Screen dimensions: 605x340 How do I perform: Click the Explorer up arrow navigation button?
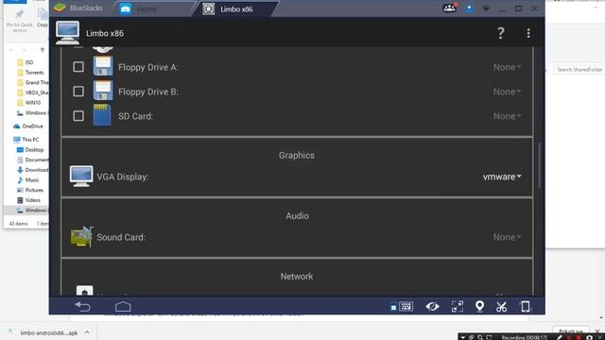coord(42,50)
